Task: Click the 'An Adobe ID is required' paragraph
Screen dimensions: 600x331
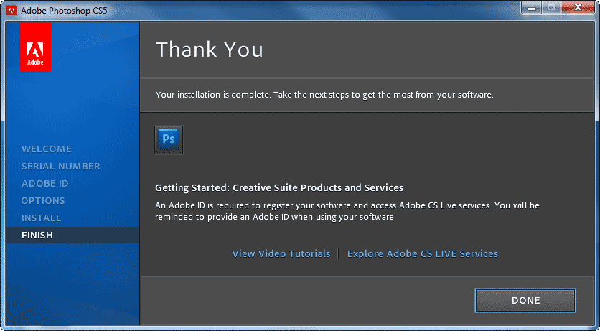Action: (347, 211)
